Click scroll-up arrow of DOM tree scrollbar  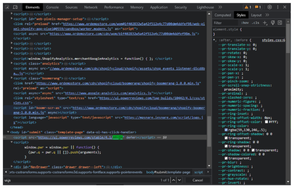tap(209, 14)
